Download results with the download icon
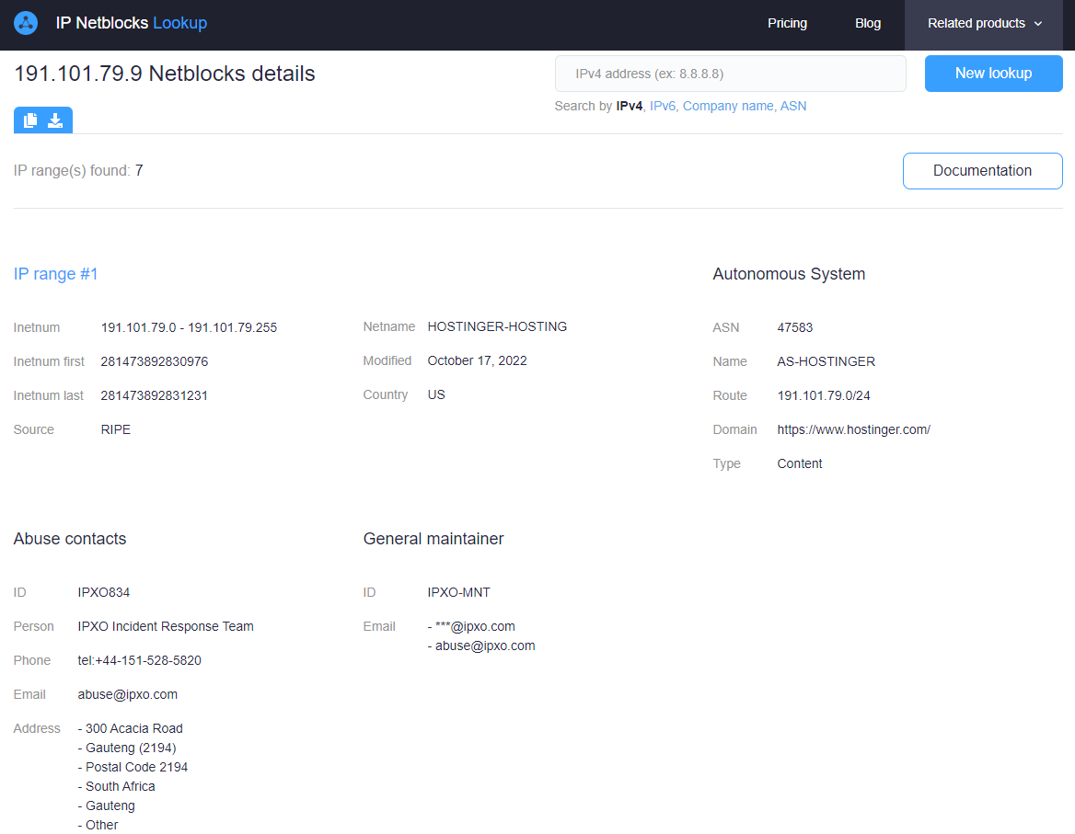Screen dimensions: 1075x834 coord(55,120)
